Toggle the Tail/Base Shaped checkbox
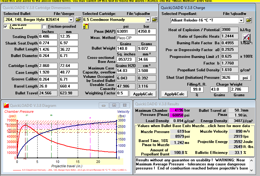Screen dimensions: 260x176 point(6,26)
